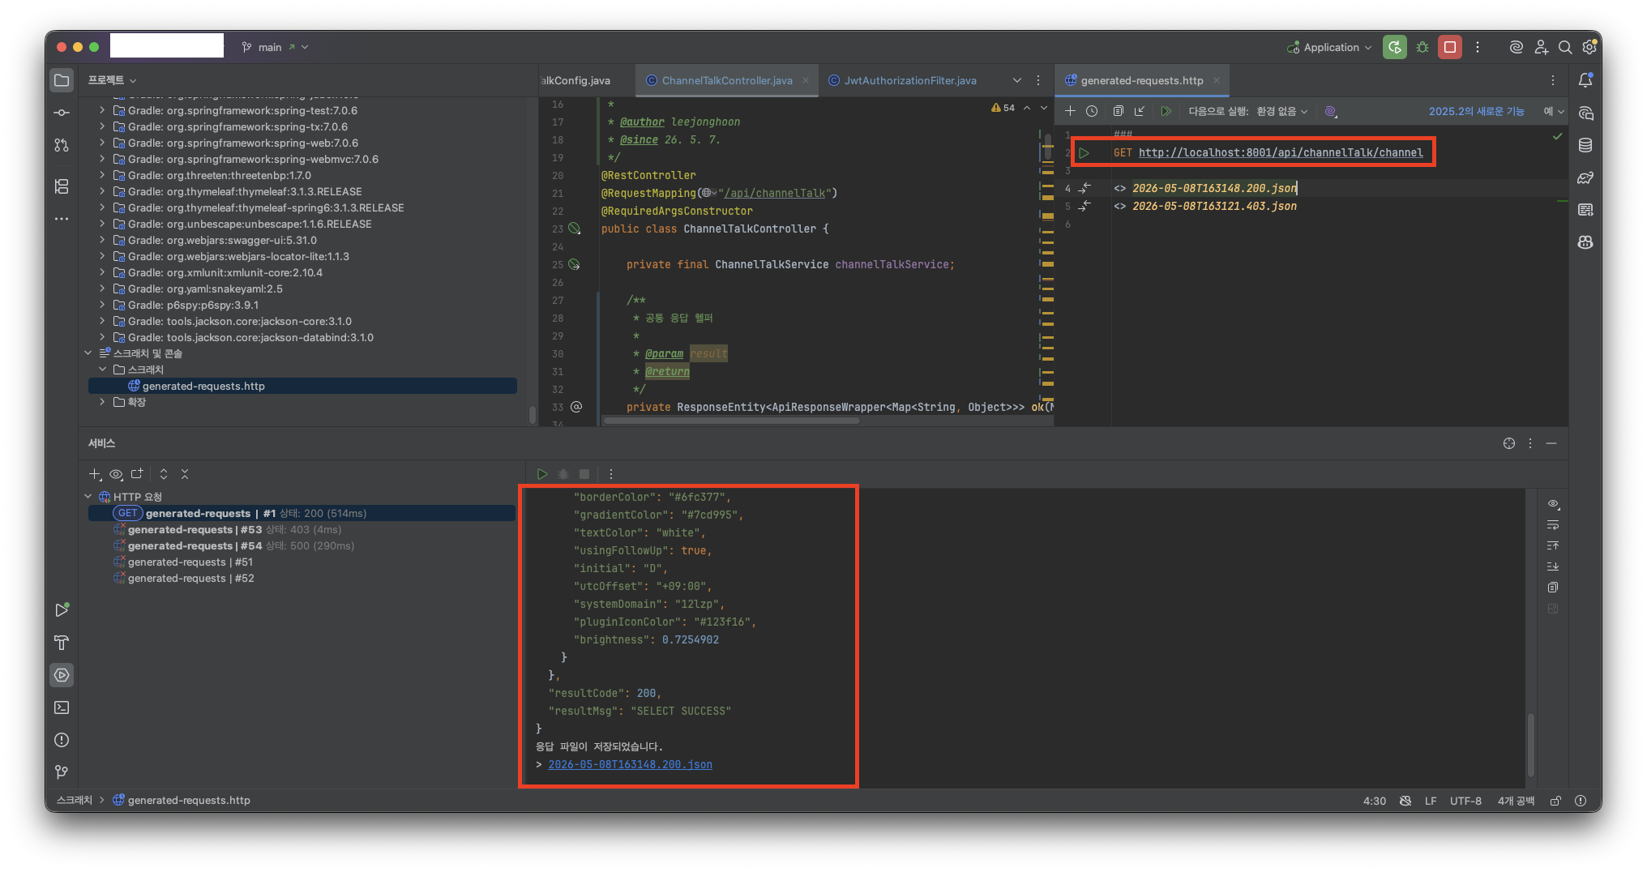Change the LF line separator
Viewport: 1647px width, 872px height.
coord(1431,801)
